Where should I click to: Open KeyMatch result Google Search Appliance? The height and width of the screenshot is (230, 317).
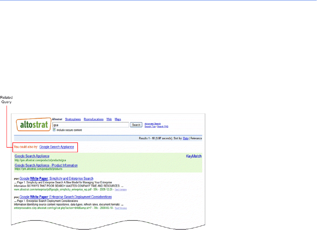click(32, 156)
